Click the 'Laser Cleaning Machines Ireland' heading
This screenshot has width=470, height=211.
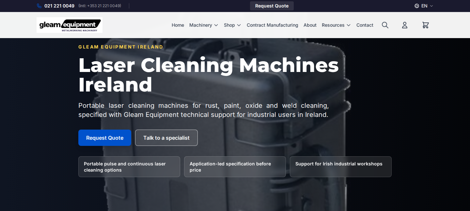tap(209, 75)
